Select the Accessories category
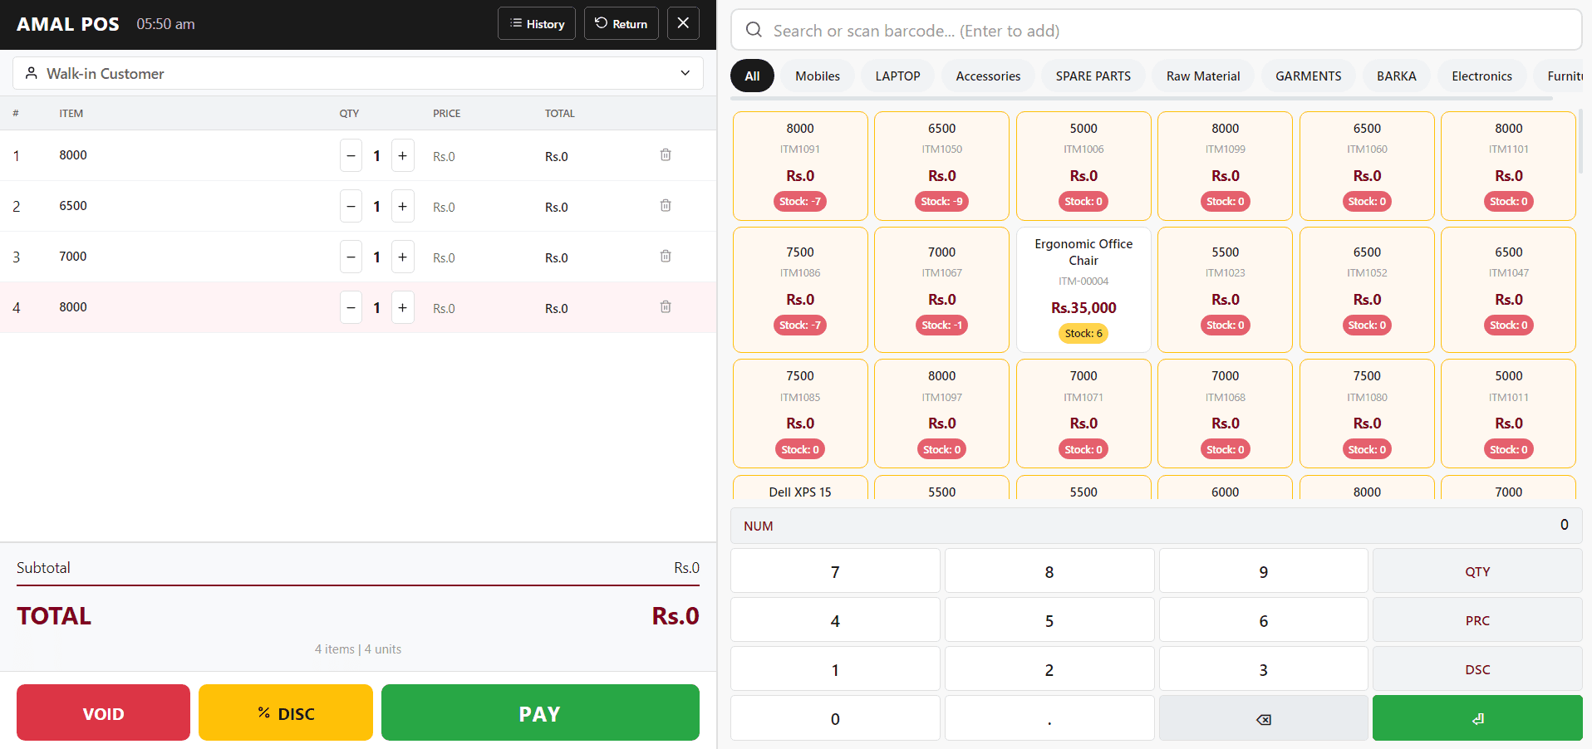The height and width of the screenshot is (749, 1592). (x=988, y=76)
